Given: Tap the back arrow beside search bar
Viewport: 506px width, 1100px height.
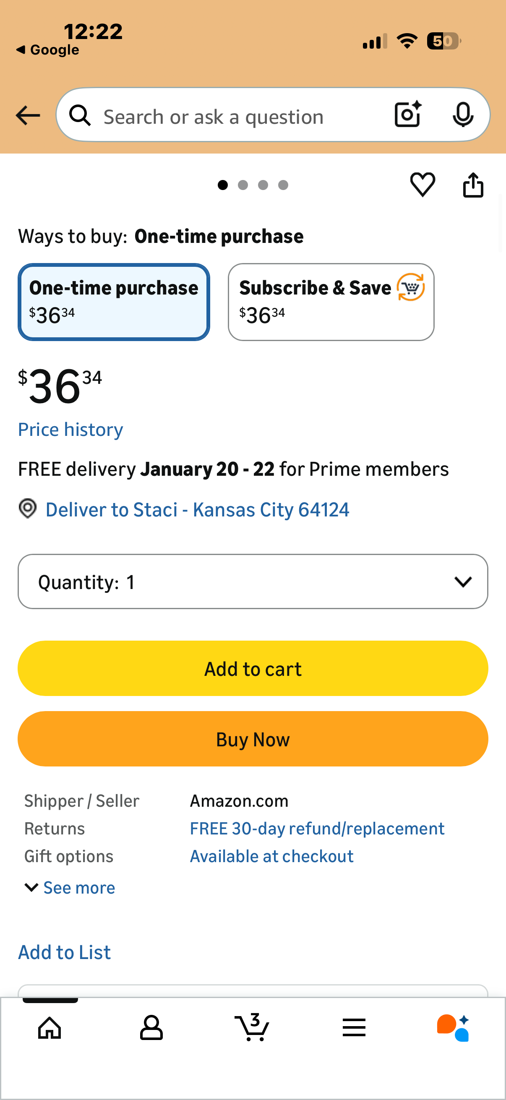Looking at the screenshot, I should point(28,115).
